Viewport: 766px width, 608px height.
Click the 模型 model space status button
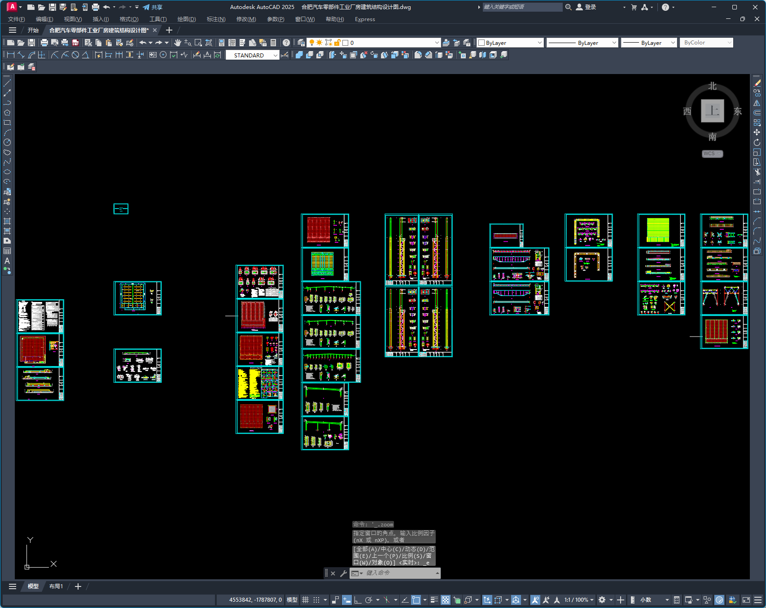click(x=292, y=600)
